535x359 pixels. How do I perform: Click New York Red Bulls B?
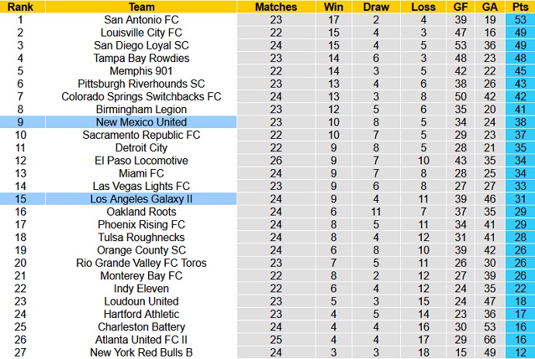(141, 352)
